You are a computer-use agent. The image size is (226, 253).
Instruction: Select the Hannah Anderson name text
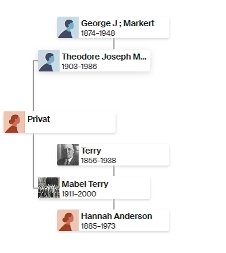pyautogui.click(x=117, y=216)
